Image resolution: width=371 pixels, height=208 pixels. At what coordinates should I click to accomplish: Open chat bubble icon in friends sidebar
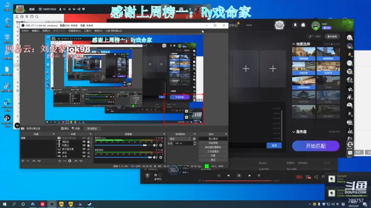(x=350, y=153)
